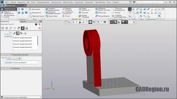Select the Уклон draft tool
The image size is (177, 99).
66,16
